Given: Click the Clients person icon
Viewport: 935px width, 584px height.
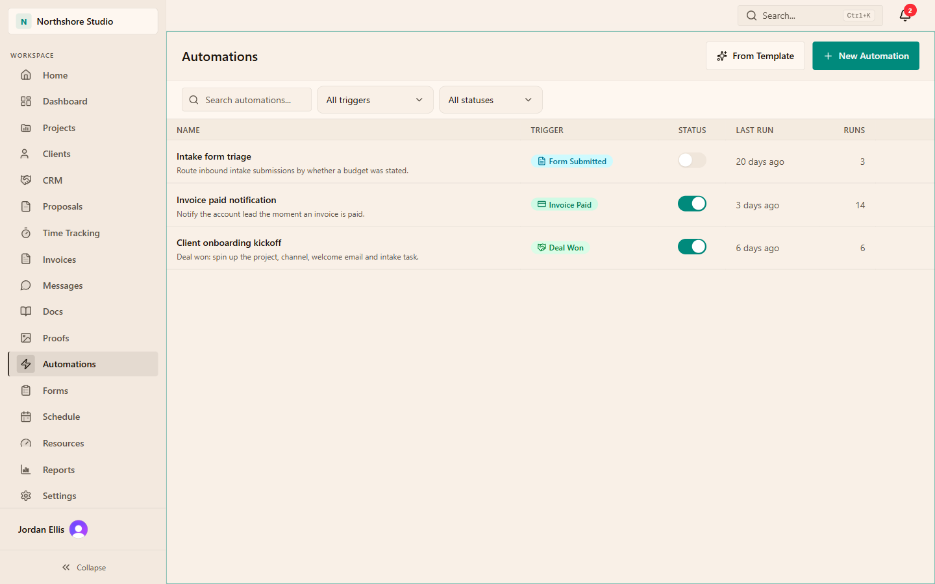Looking at the screenshot, I should (26, 154).
